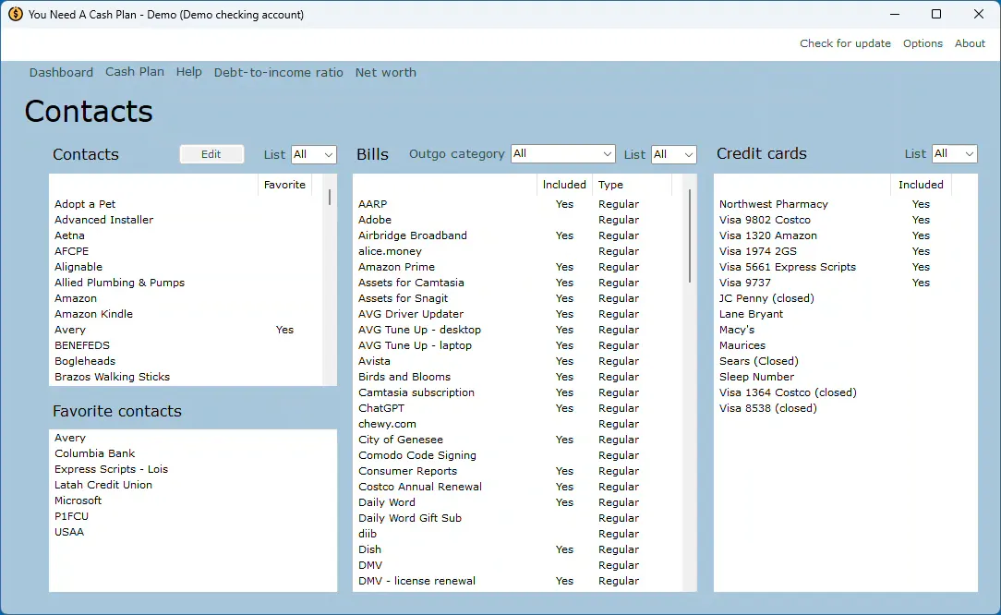
Task: Select chewy.com bill
Action: pyautogui.click(x=387, y=424)
